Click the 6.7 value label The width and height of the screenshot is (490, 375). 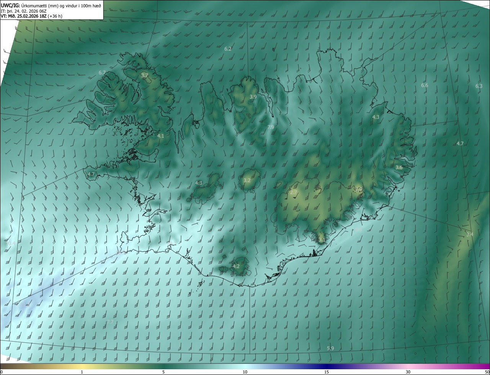pos(102,72)
